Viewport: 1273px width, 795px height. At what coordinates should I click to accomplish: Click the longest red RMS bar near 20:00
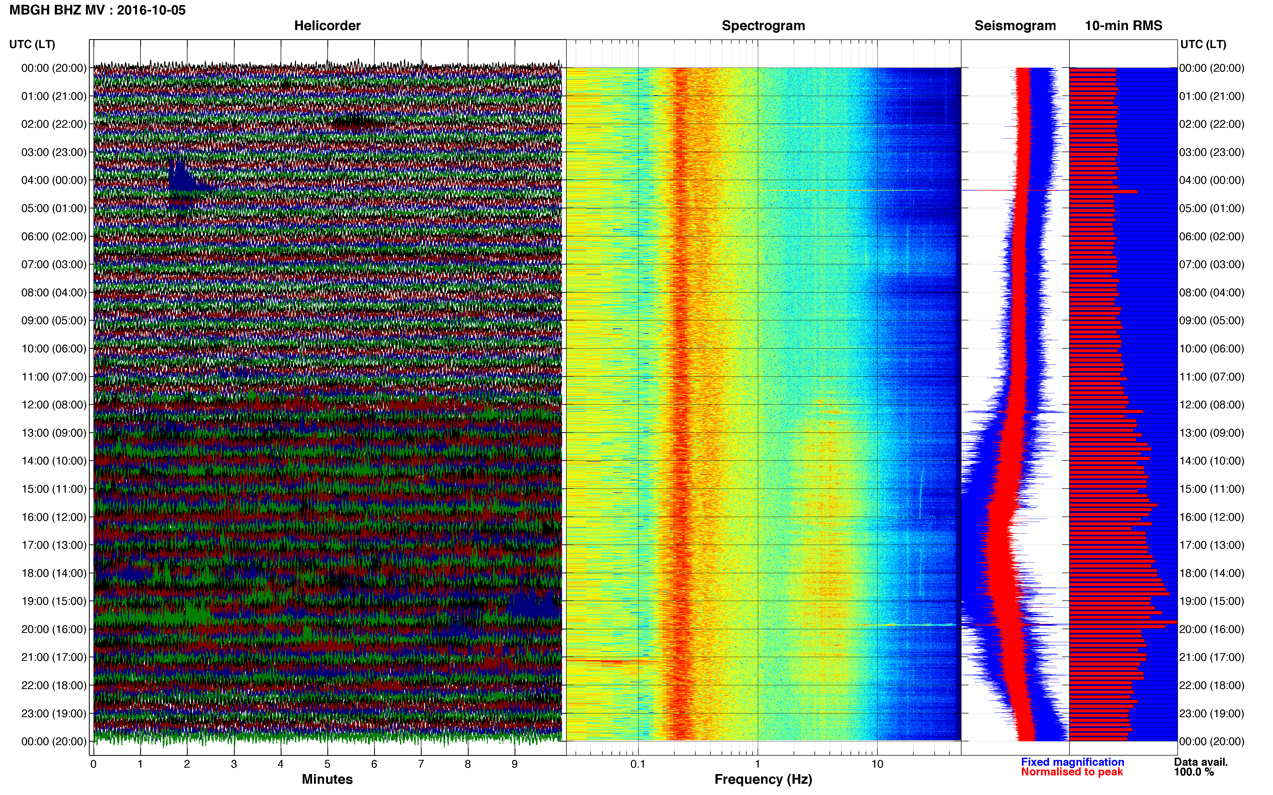coord(1123,622)
